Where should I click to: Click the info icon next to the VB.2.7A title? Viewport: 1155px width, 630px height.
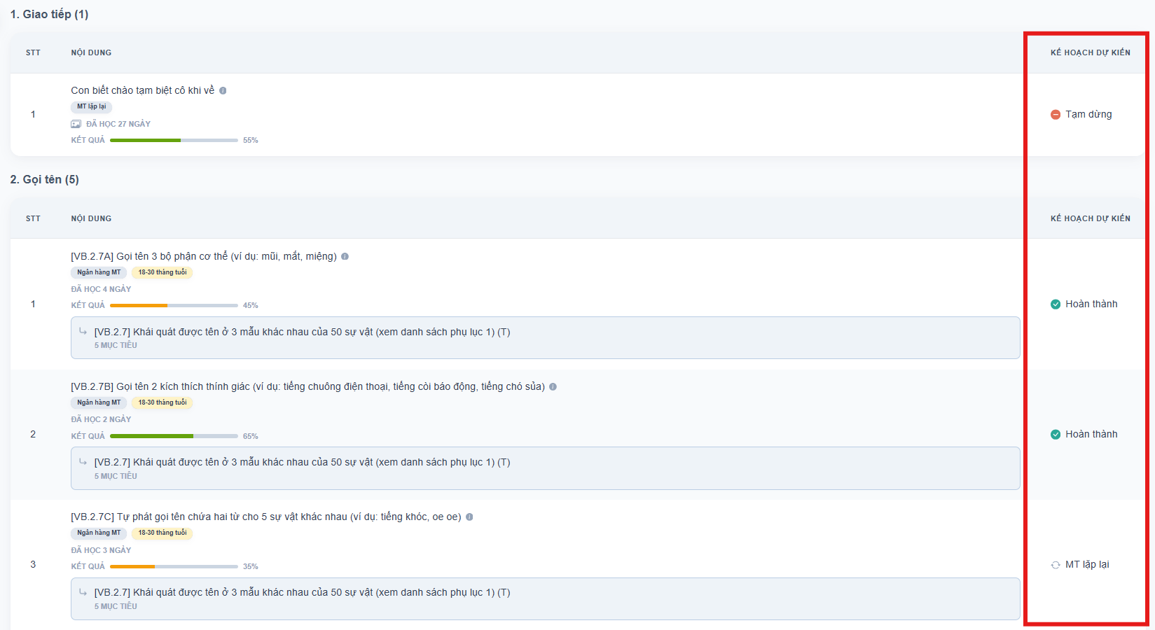345,256
